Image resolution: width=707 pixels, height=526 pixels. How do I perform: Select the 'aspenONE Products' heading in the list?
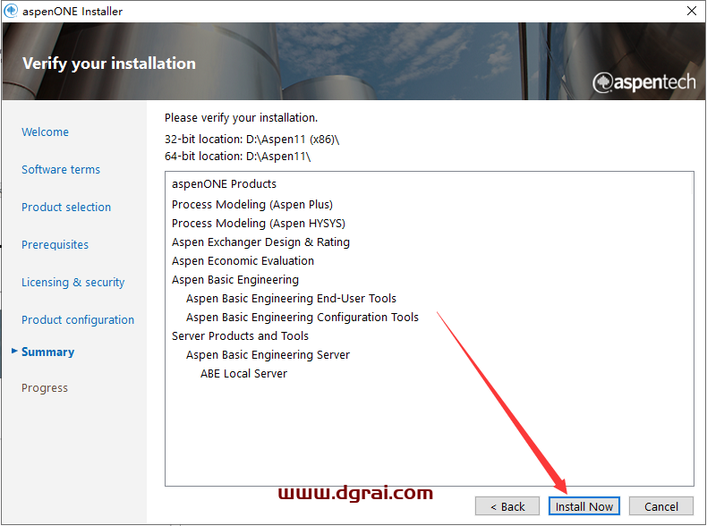point(224,184)
